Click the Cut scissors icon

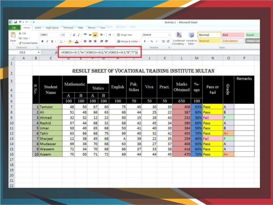tap(20, 33)
